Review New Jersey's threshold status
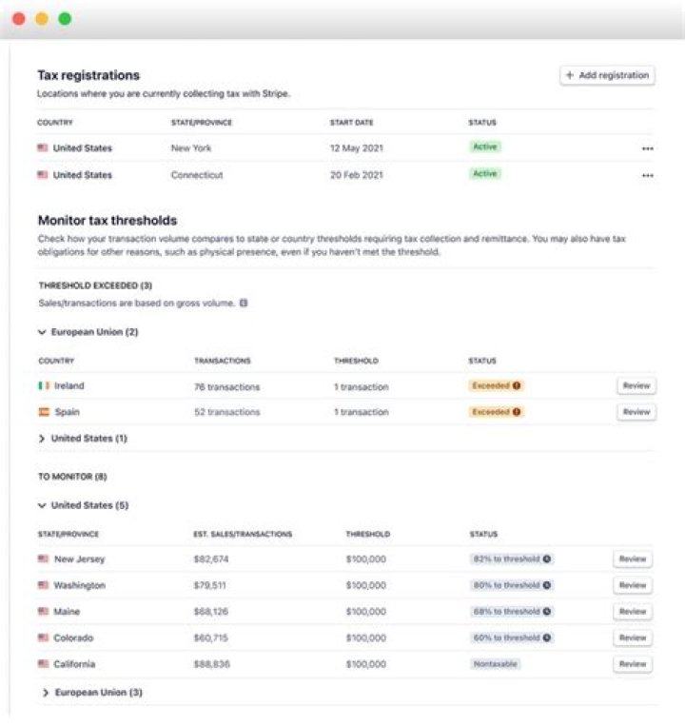Viewport: 685px width, 726px height. pos(633,559)
